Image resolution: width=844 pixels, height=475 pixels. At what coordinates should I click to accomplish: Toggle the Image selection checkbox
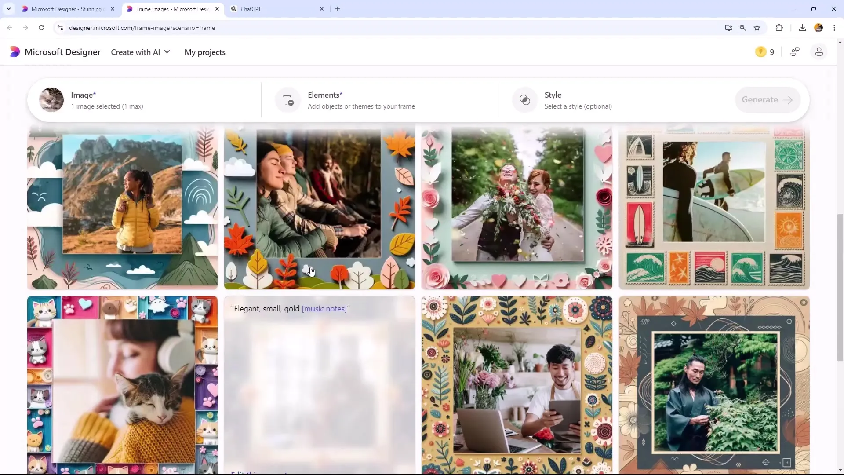pos(51,100)
